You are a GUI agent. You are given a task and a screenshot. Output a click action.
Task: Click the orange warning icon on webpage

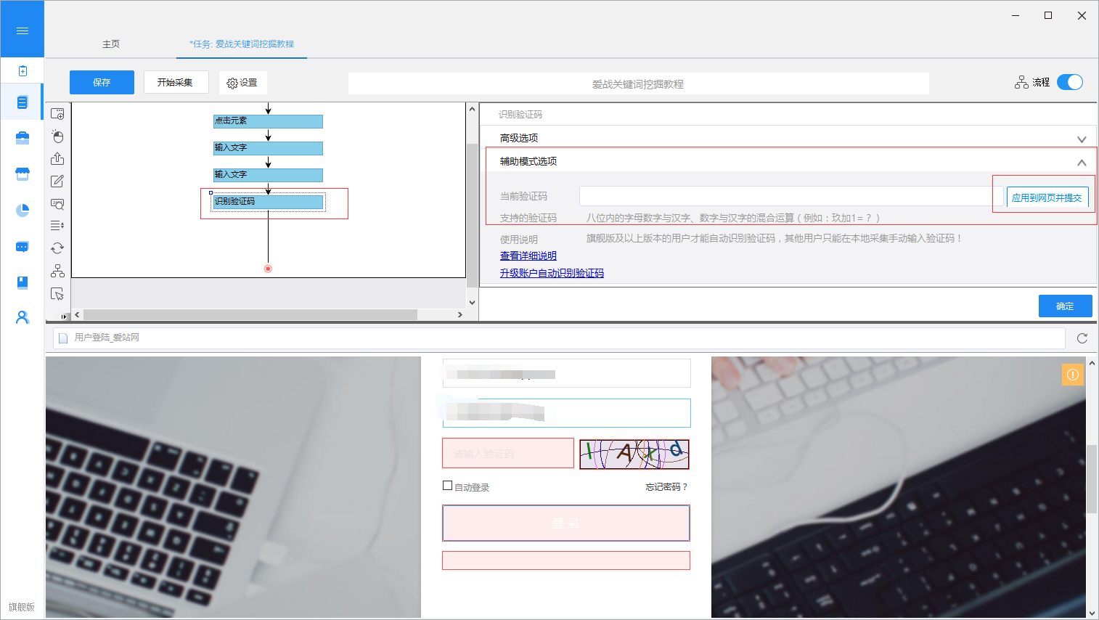[1072, 375]
